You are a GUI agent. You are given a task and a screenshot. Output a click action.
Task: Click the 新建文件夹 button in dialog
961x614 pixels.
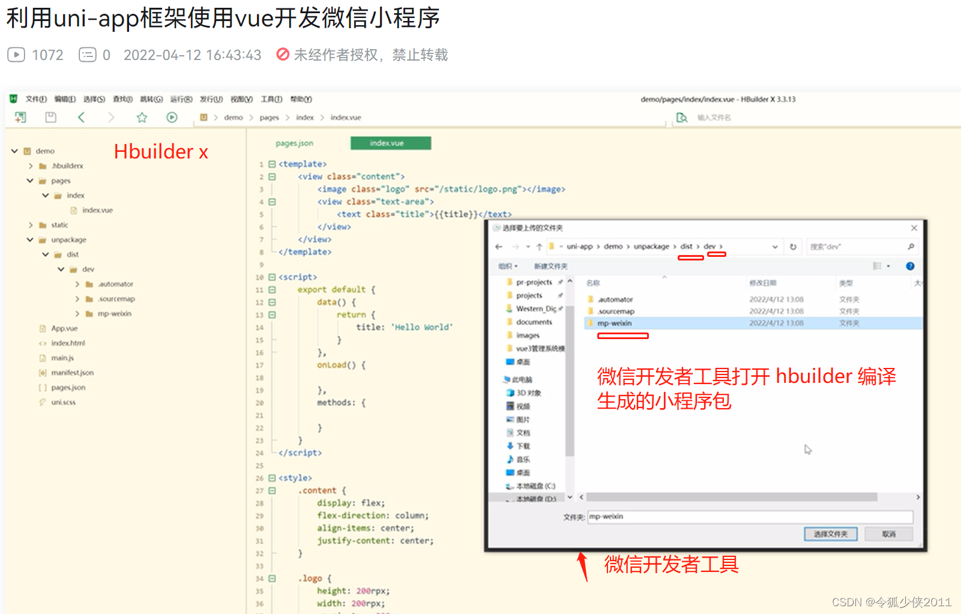click(550, 266)
